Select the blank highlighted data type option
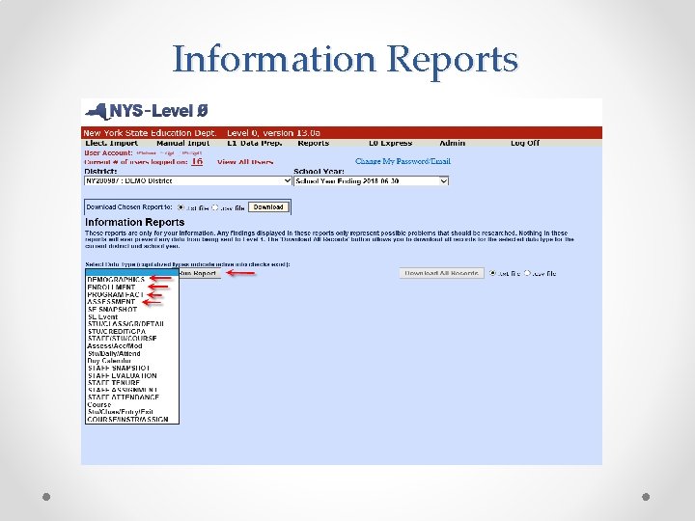This screenshot has height=521, width=695. click(x=131, y=272)
